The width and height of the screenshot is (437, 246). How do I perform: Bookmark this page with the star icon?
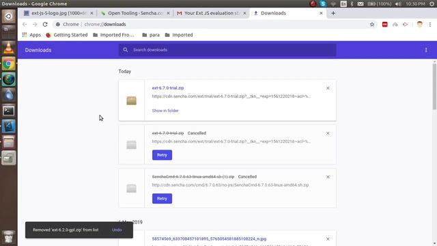pyautogui.click(x=372, y=25)
